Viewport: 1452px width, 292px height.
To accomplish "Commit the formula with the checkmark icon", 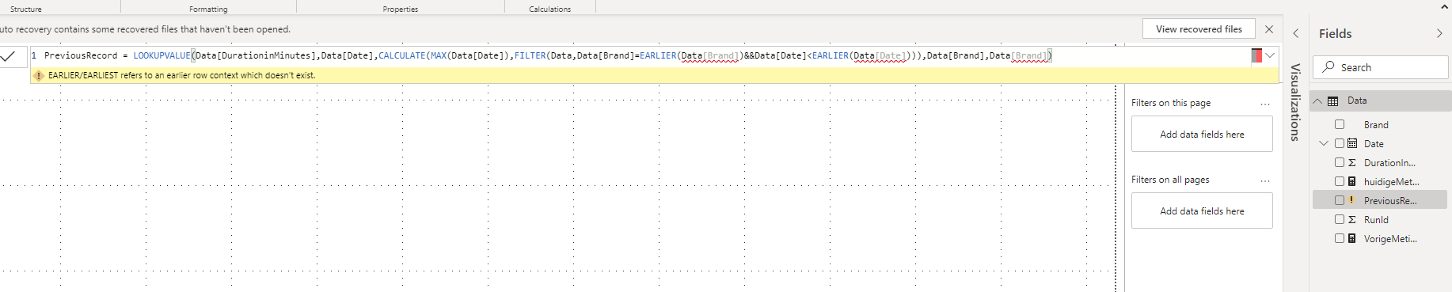I will pyautogui.click(x=8, y=56).
